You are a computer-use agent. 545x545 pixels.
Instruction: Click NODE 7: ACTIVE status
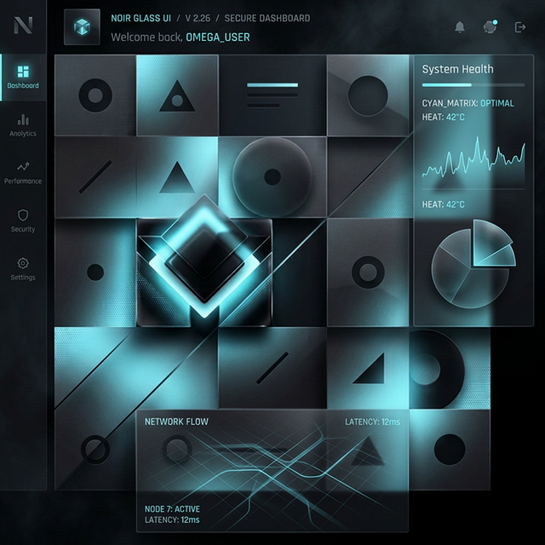(172, 509)
